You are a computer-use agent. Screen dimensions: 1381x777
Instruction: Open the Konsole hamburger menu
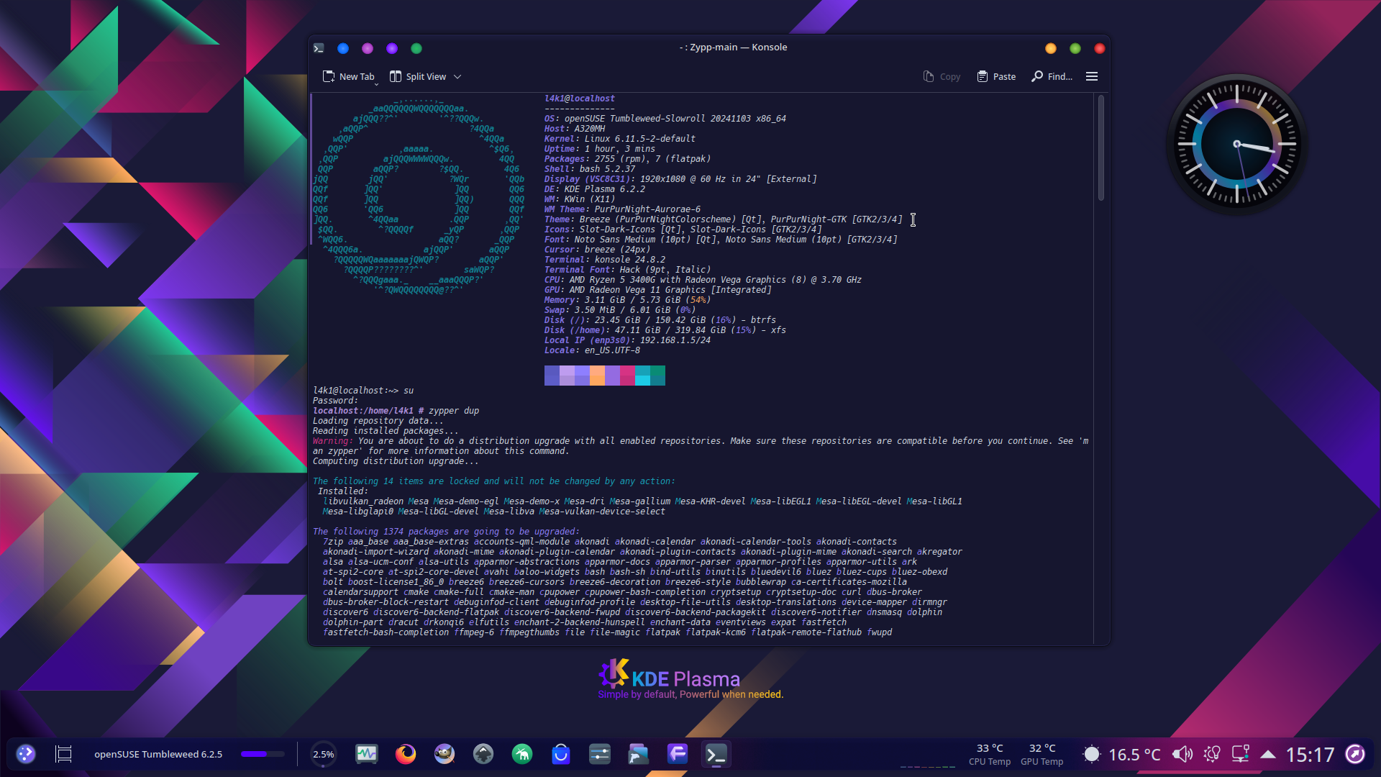pos(1092,76)
